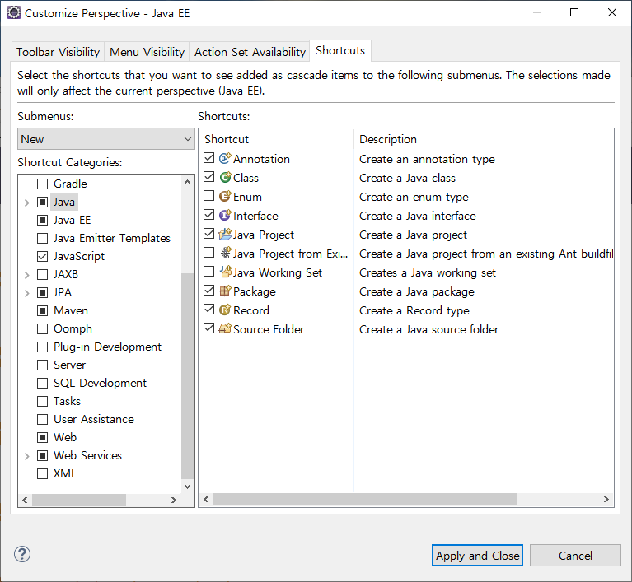Click categories list vertical scrollbar thumb
The image size is (632, 582).
[187, 376]
